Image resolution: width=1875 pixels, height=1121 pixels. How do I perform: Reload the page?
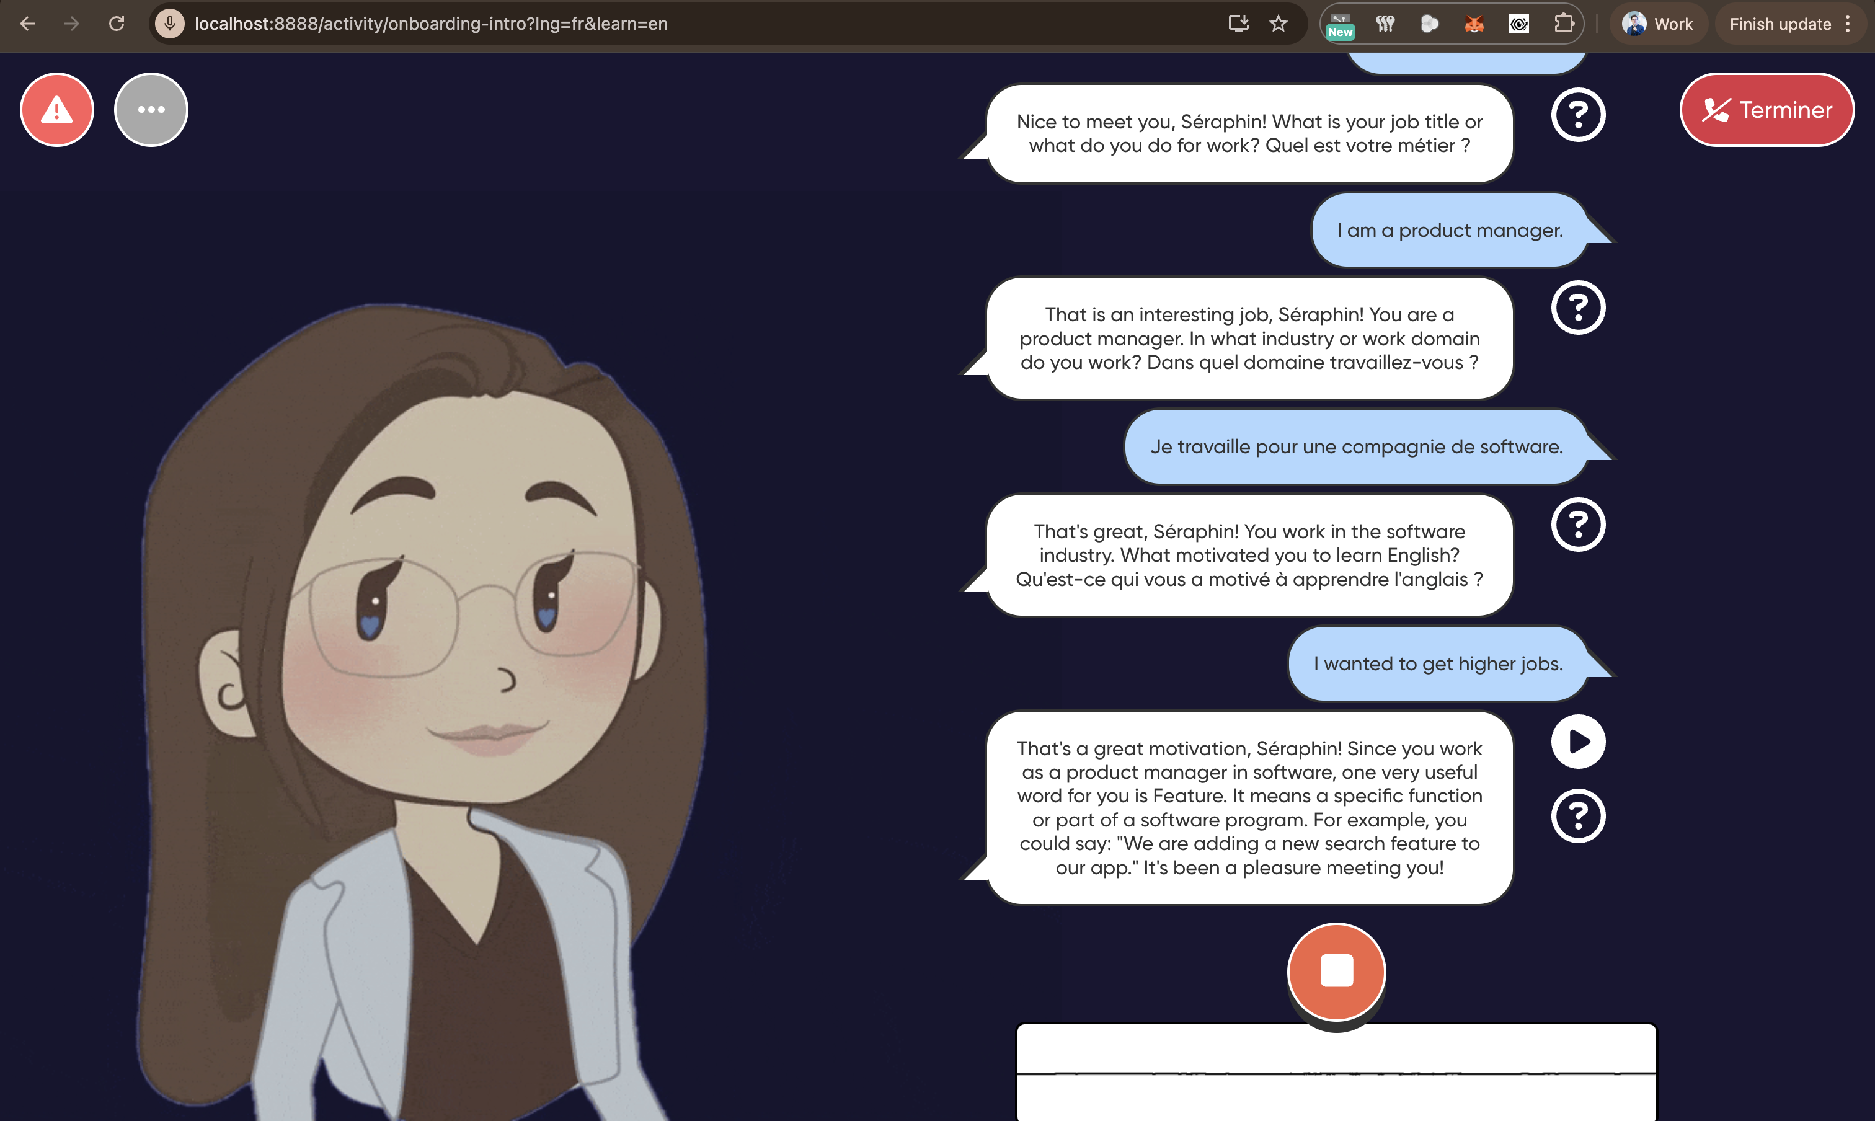(x=117, y=24)
